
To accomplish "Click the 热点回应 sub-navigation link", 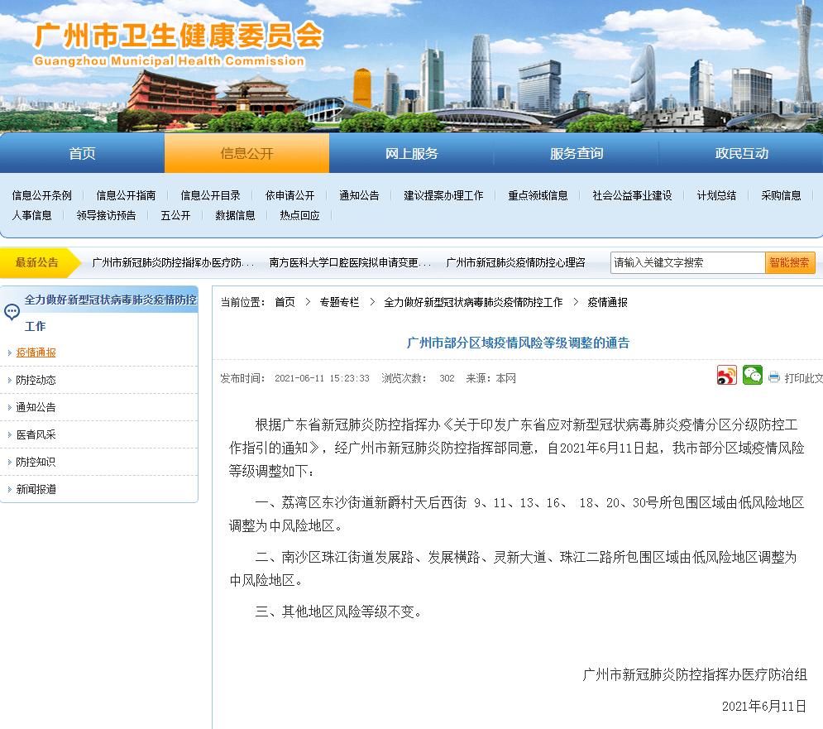I will click(x=299, y=215).
